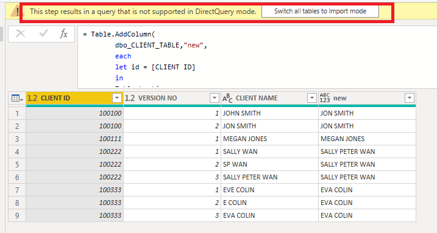Click cell SALLY WAN
This screenshot has height=233, width=437.
269,152
